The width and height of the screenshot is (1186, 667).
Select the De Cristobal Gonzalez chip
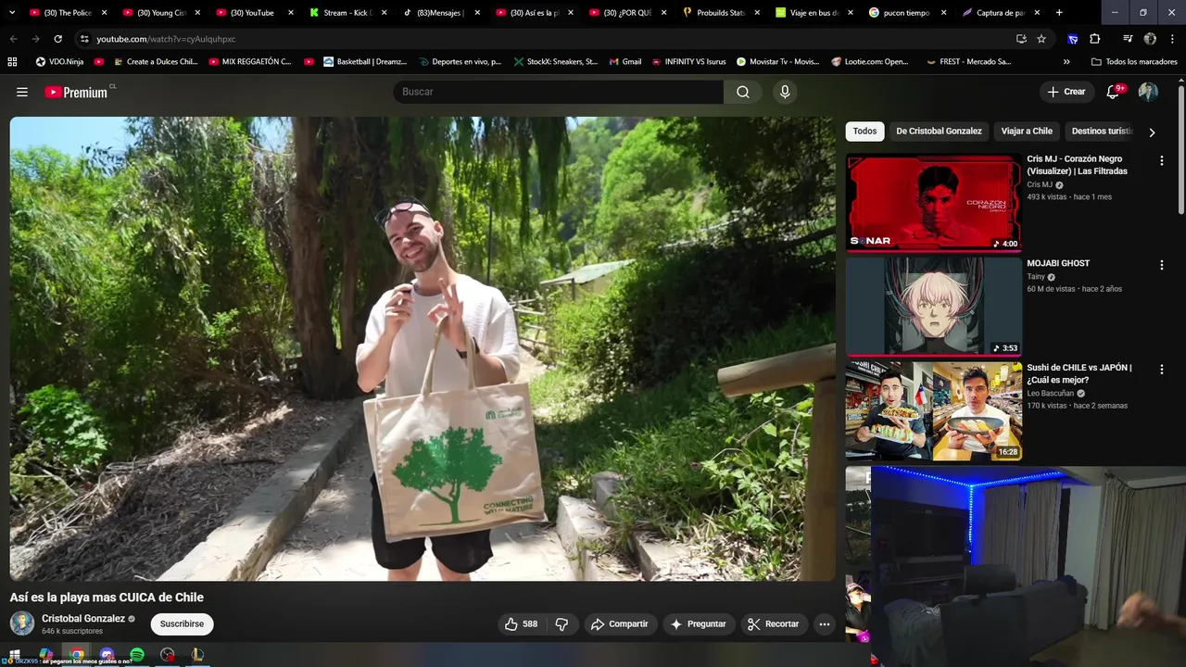click(939, 132)
